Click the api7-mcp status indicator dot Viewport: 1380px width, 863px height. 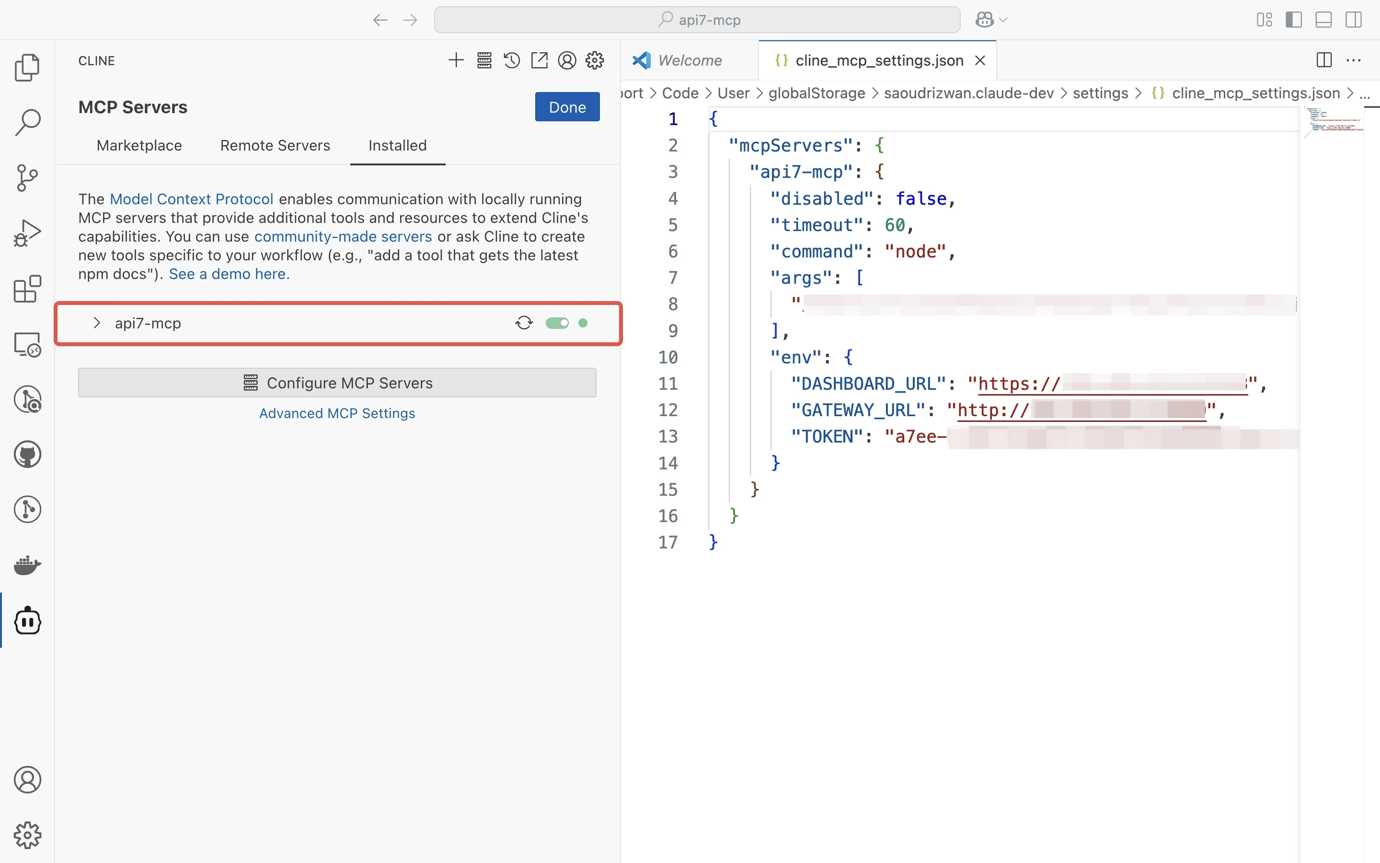coord(583,323)
